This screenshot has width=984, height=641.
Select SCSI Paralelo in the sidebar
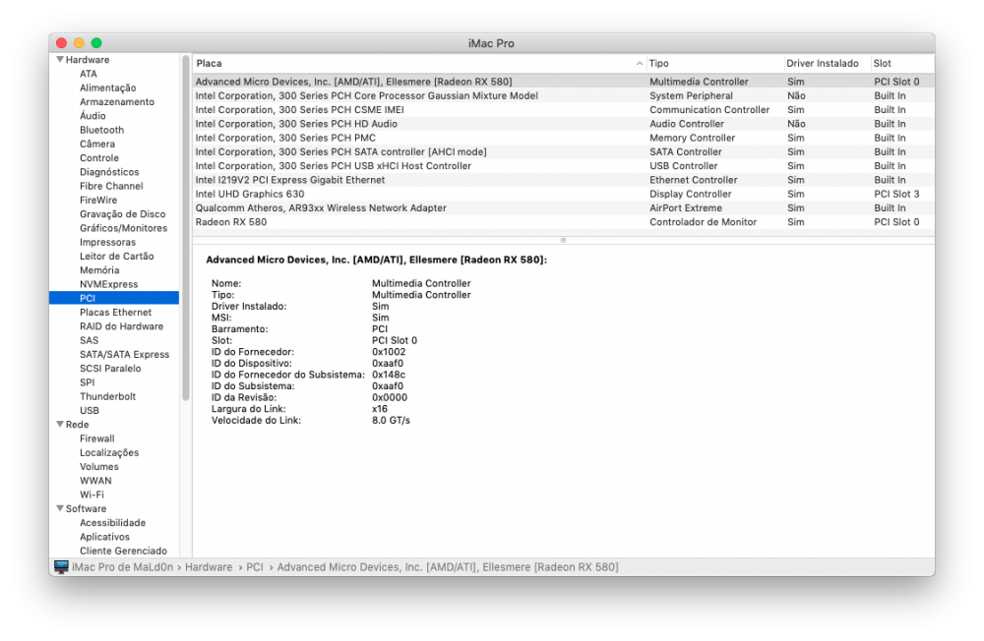pyautogui.click(x=110, y=368)
